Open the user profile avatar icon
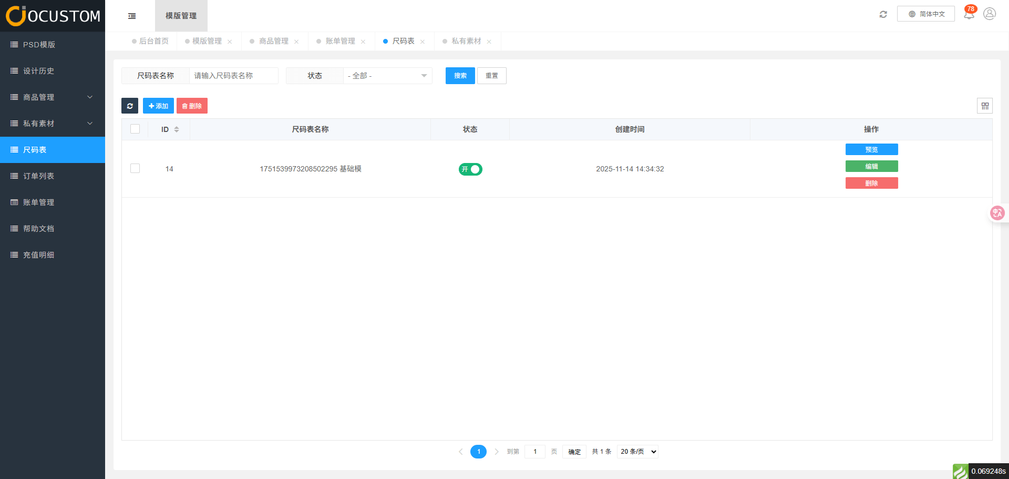Image resolution: width=1009 pixels, height=479 pixels. tap(989, 14)
